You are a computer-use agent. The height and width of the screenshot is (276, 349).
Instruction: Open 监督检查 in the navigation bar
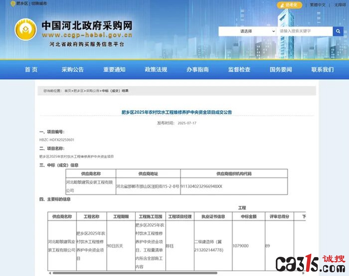click(239, 70)
